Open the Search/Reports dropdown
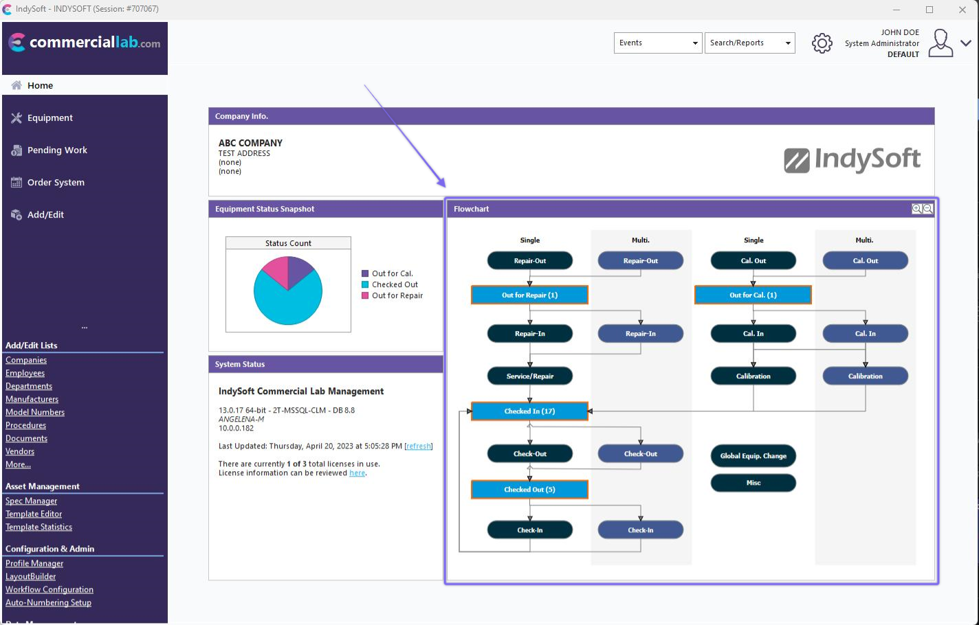The image size is (979, 625). click(749, 43)
